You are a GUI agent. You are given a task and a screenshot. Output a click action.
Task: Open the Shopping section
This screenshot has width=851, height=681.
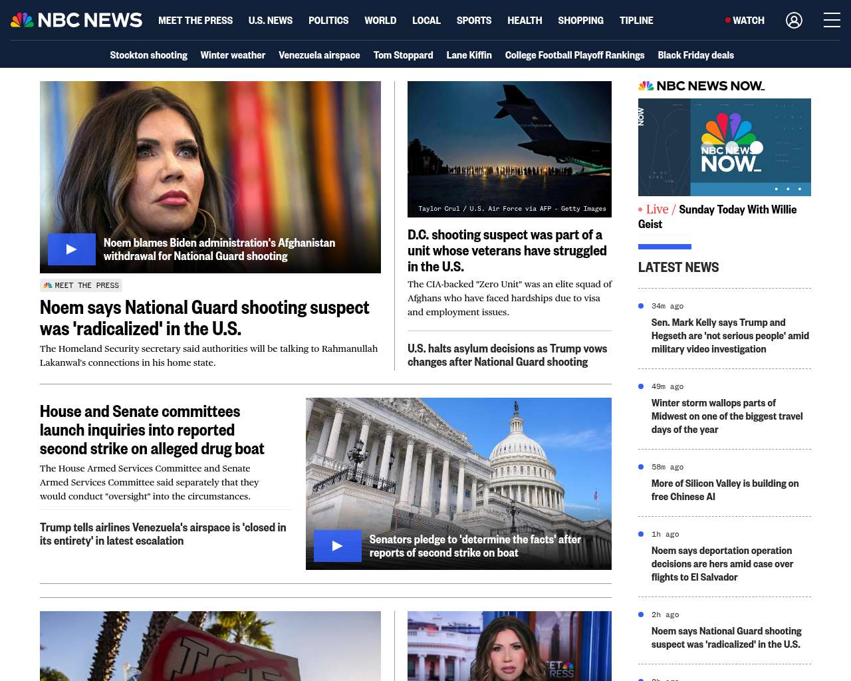click(x=581, y=21)
